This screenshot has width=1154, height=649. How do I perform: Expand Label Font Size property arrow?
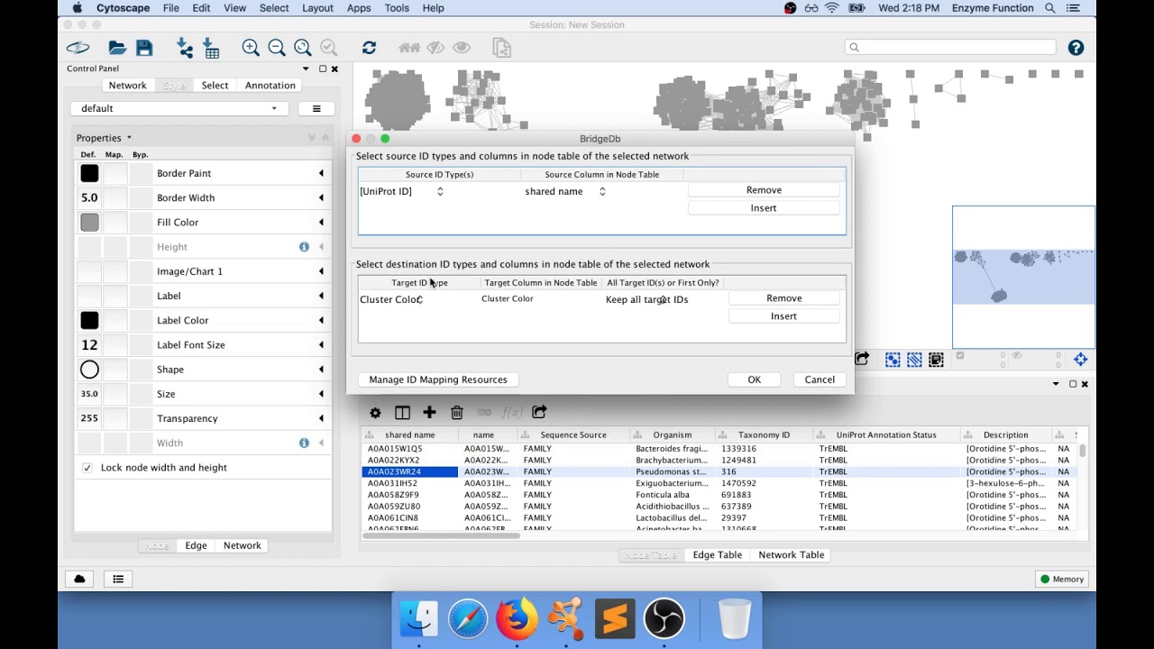click(321, 345)
